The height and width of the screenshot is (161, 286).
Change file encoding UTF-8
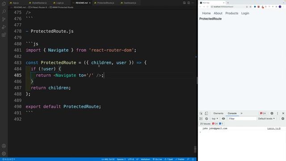pyautogui.click(x=131, y=159)
